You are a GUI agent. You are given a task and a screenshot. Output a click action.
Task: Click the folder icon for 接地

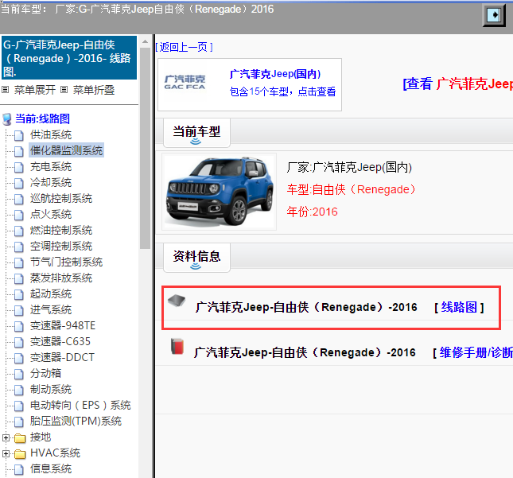[x=20, y=437]
